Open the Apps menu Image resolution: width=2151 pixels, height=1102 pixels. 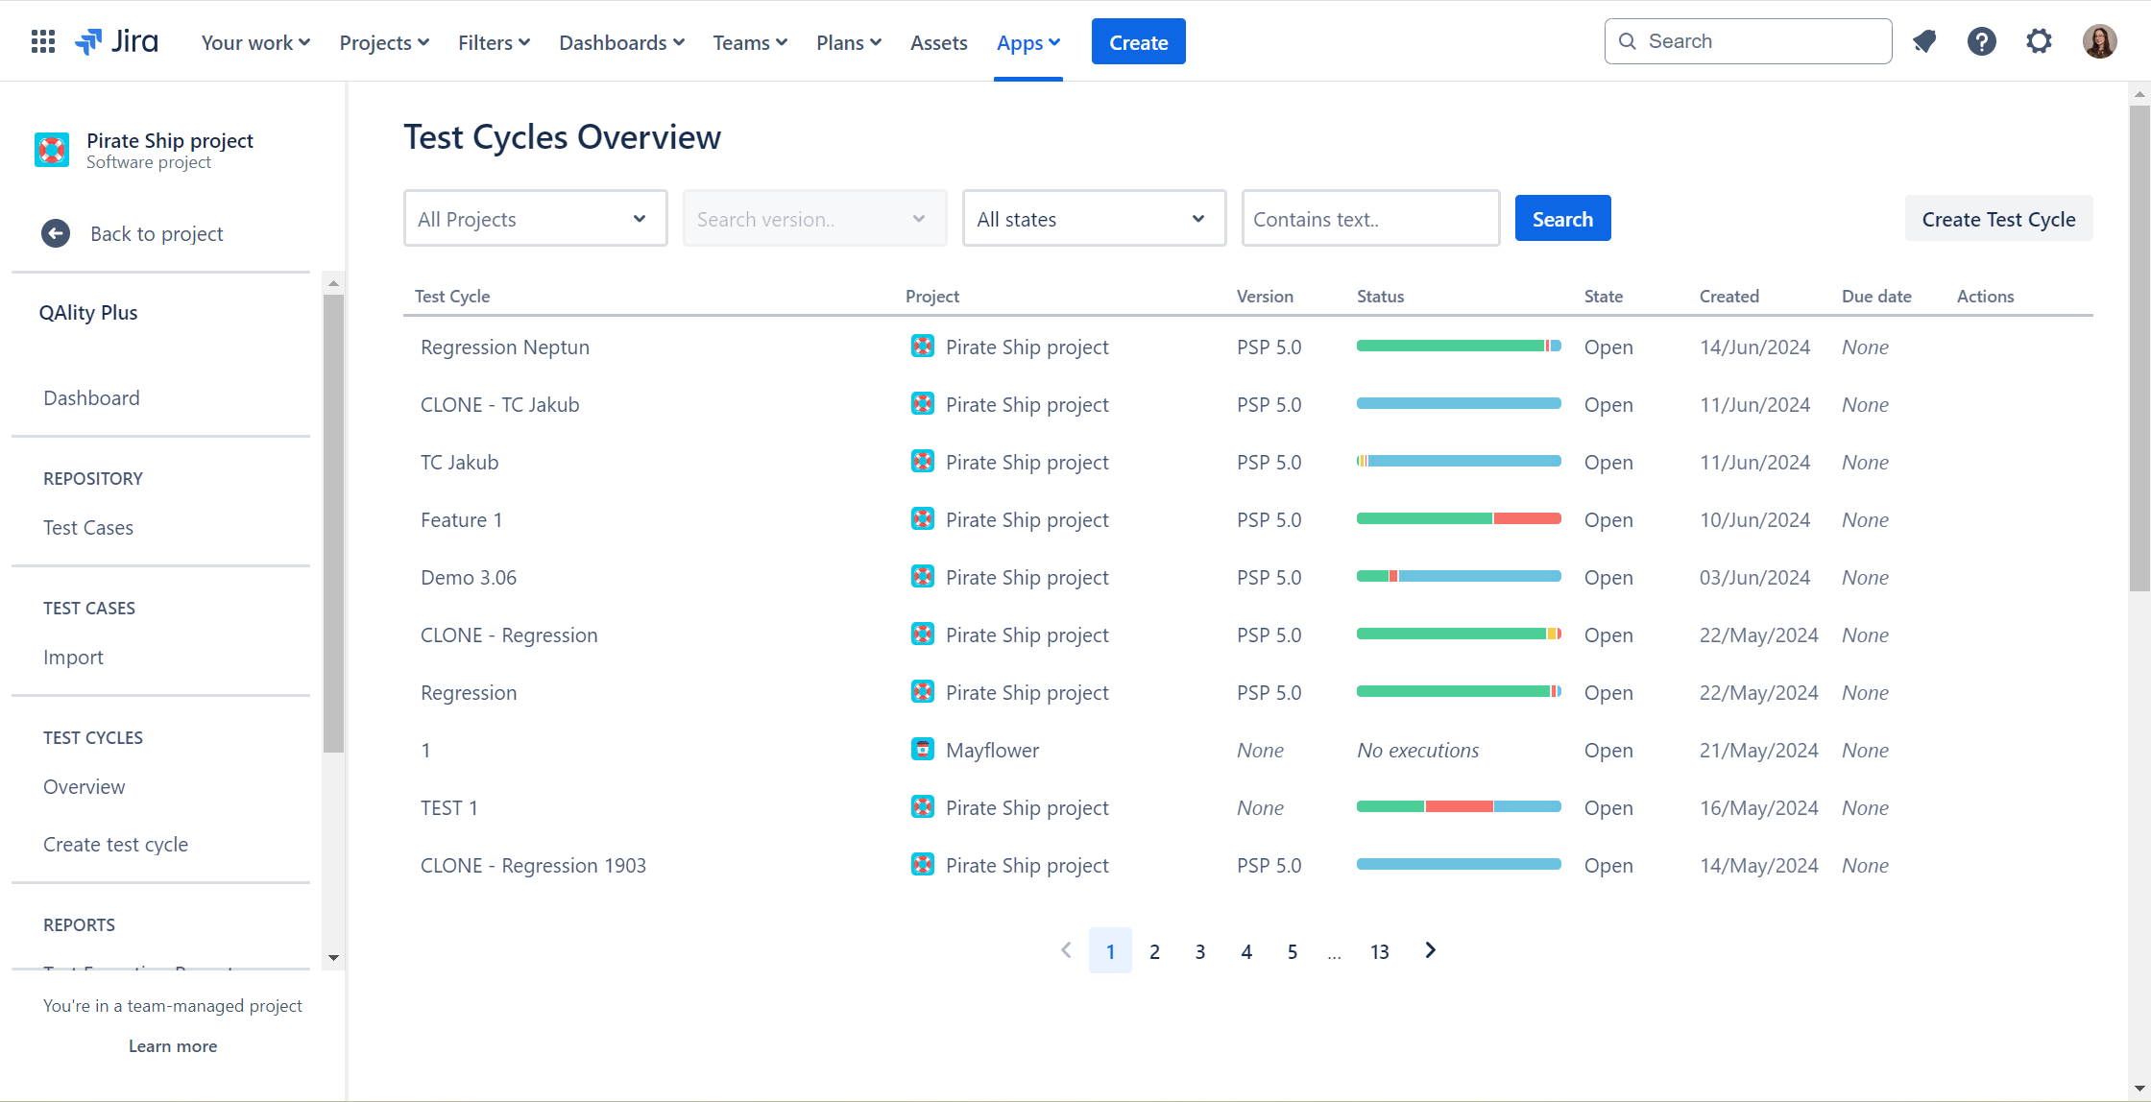pyautogui.click(x=1027, y=42)
